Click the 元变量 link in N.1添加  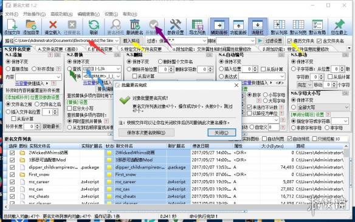point(21,83)
